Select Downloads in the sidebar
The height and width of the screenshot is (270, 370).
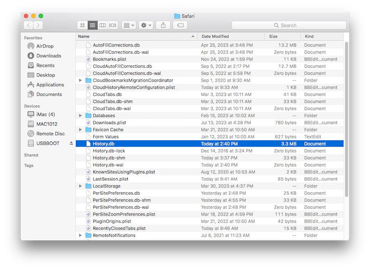pyautogui.click(x=48, y=56)
